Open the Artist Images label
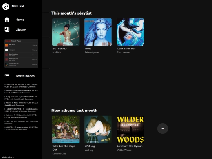 [x=25, y=76]
